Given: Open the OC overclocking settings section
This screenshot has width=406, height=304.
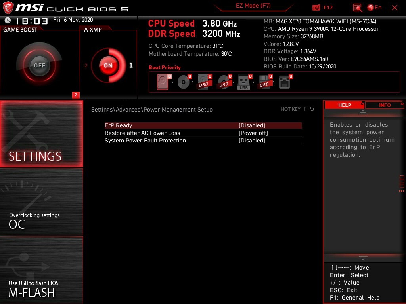Looking at the screenshot, I should 41,201.
